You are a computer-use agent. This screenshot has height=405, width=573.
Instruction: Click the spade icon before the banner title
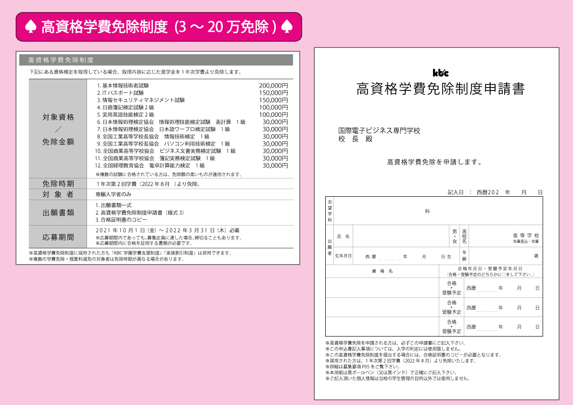coord(31,26)
